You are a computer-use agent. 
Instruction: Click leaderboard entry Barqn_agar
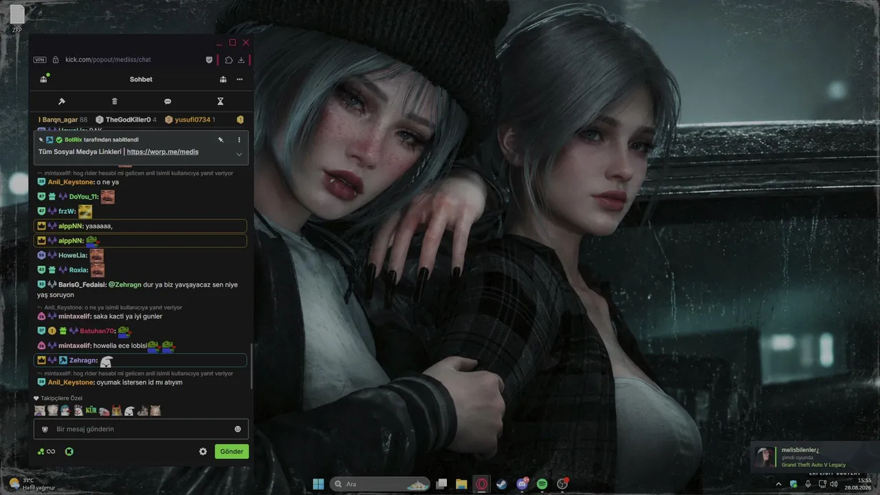tap(63, 120)
